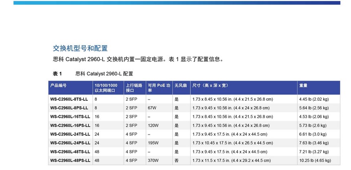Click the 否 fanless value for 48PS-LL

click(x=177, y=160)
